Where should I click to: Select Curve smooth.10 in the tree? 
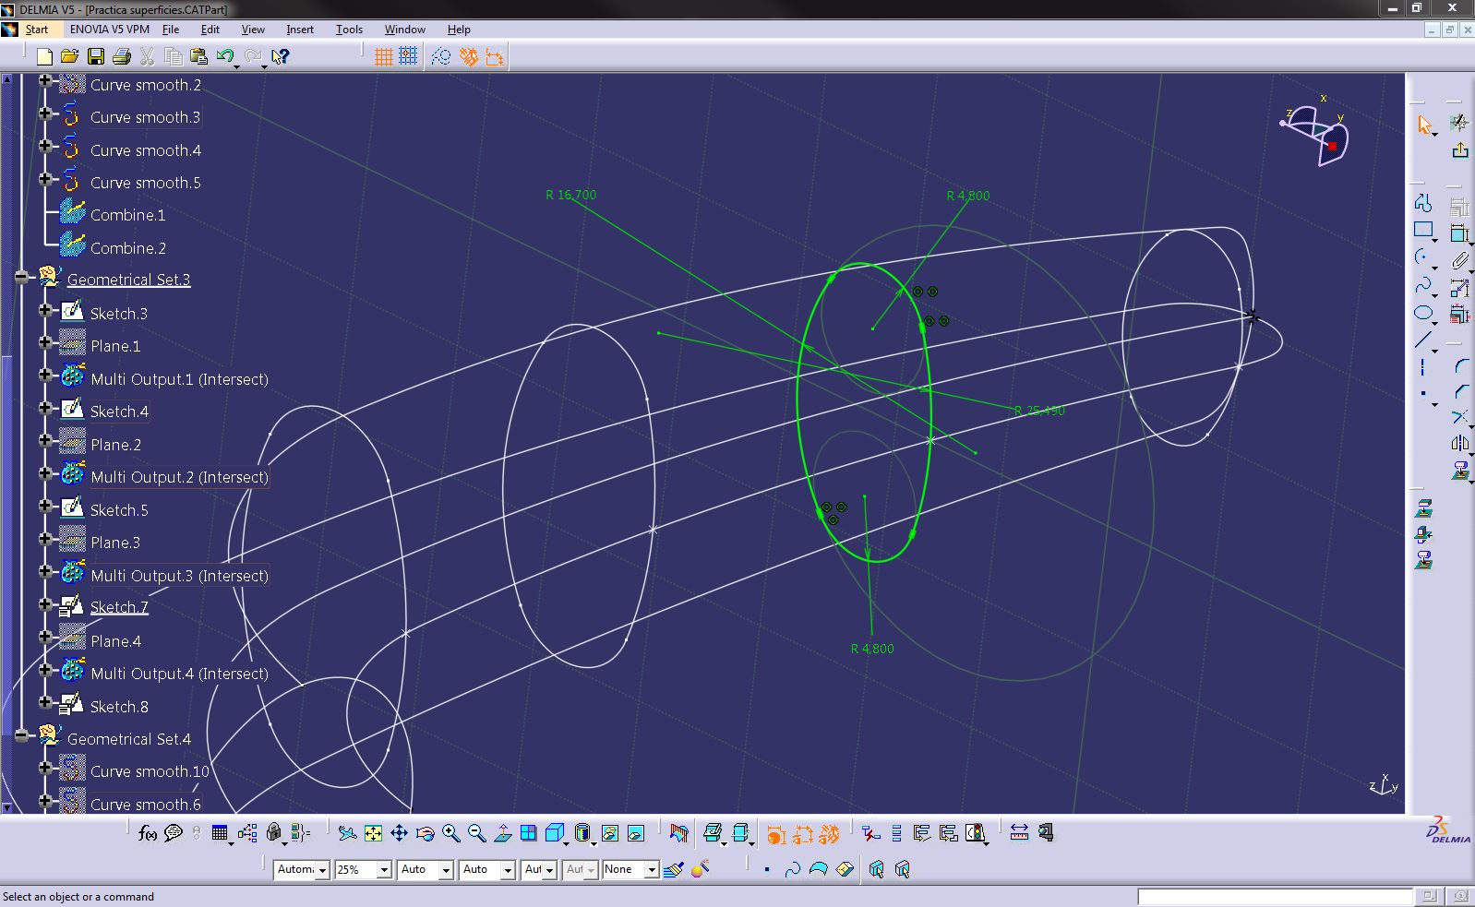point(150,771)
